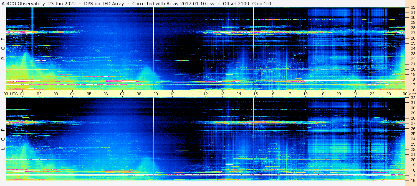Image resolution: width=417 pixels, height=186 pixels.
Task: Select hour label "02" on the UTC axis
Action: (x=39, y=94)
